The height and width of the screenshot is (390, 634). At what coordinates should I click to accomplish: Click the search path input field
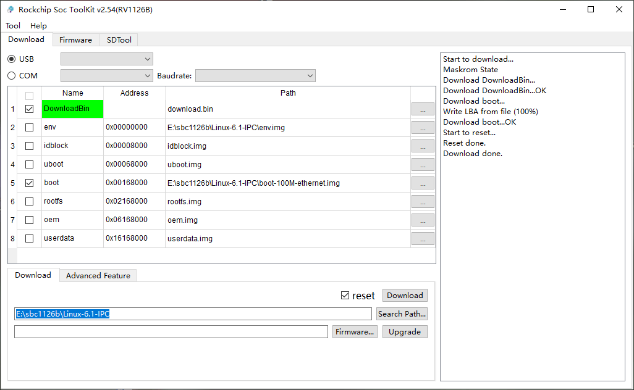click(x=193, y=314)
